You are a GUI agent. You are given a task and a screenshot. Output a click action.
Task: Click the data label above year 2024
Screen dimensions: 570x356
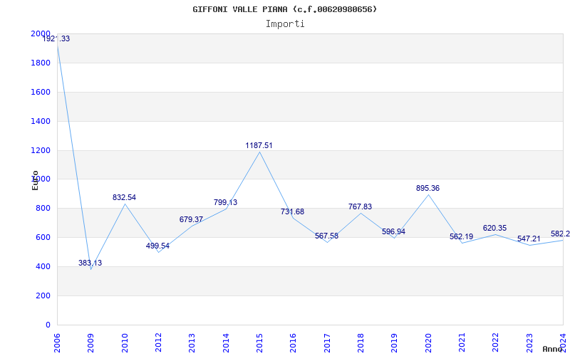pyautogui.click(x=560, y=234)
